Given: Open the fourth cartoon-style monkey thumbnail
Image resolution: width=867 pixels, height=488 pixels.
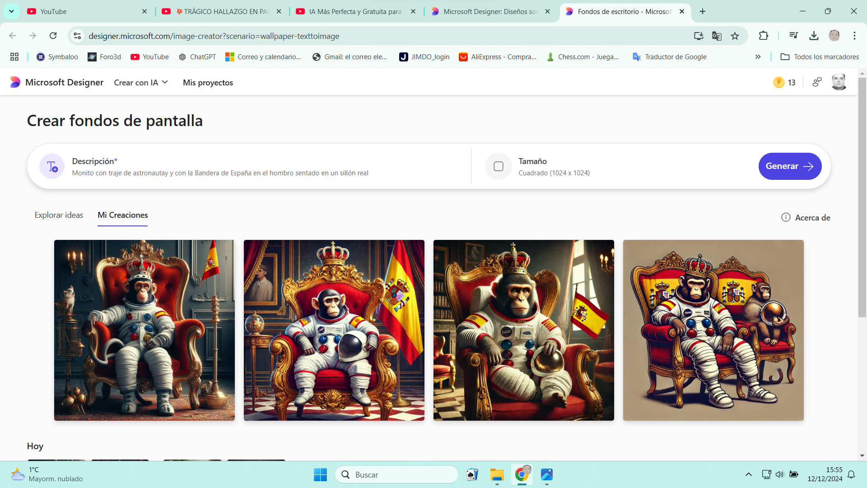Looking at the screenshot, I should click(x=713, y=330).
